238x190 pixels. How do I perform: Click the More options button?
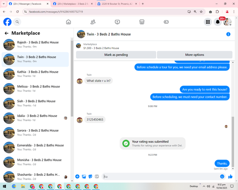pos(195,55)
